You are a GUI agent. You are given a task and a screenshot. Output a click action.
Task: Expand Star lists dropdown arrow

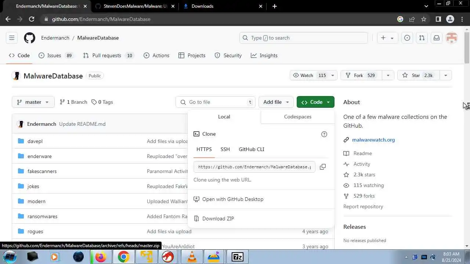click(x=445, y=76)
